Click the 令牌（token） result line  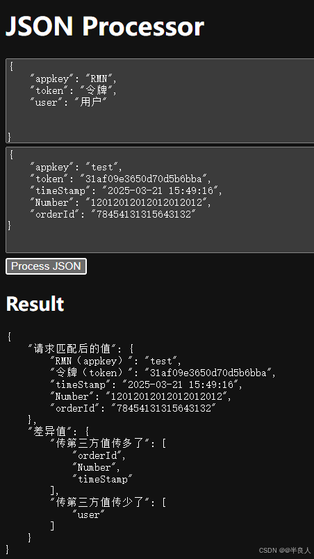click(x=163, y=373)
